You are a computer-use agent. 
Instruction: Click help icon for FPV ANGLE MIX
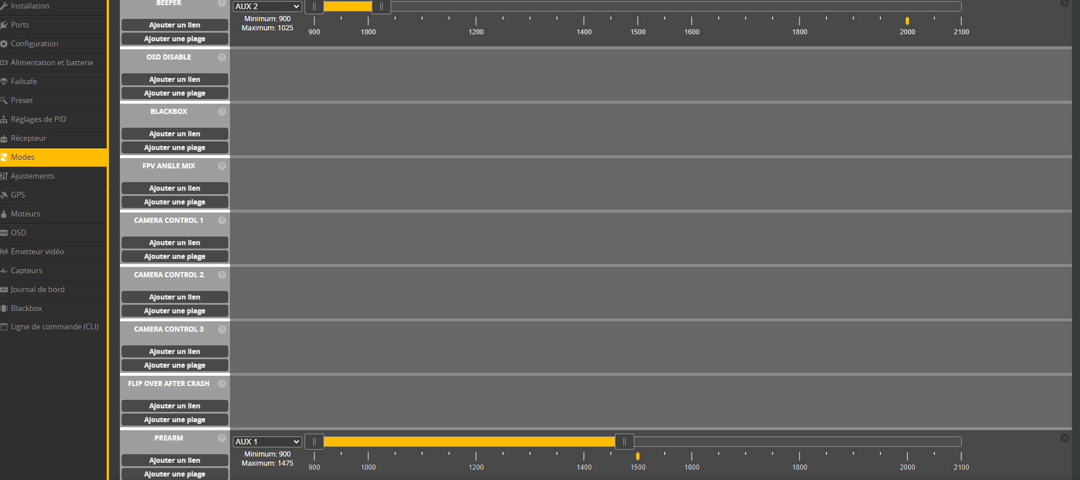pos(222,166)
